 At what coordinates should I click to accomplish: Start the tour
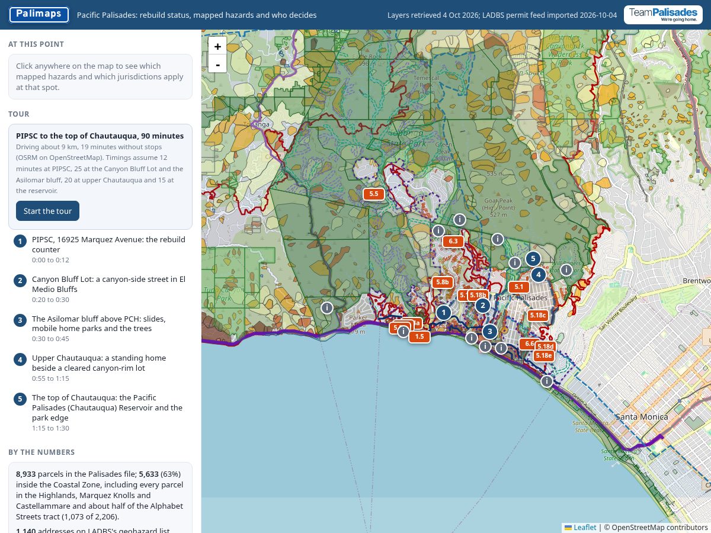[x=47, y=211]
